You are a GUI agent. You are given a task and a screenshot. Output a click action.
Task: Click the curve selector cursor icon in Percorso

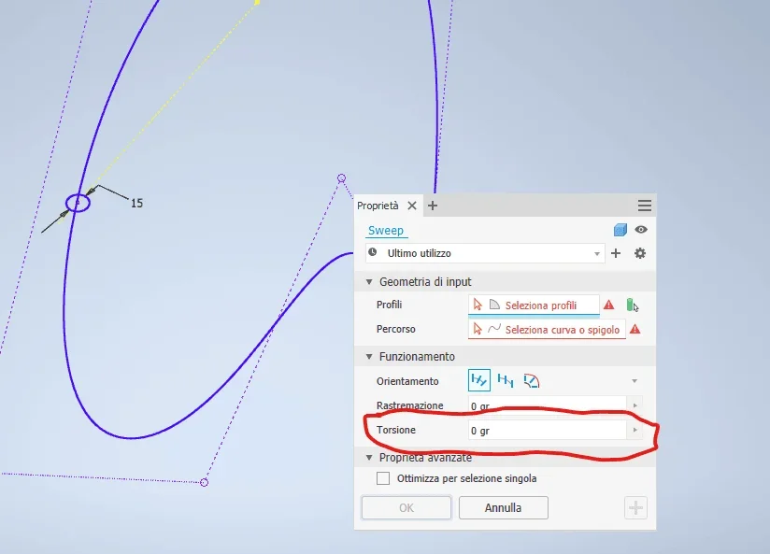[478, 329]
